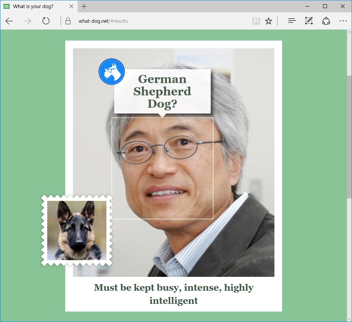The image size is (352, 322).
Task: Click the 'German Shepherd Dog?' result label
Action: tap(162, 91)
